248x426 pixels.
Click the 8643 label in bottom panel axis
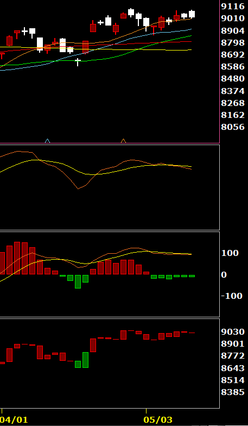[x=233, y=368]
